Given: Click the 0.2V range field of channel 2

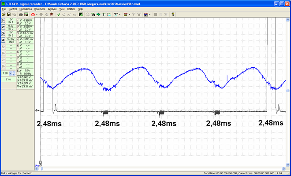Looking at the screenshot, I should pyautogui.click(x=11, y=26).
